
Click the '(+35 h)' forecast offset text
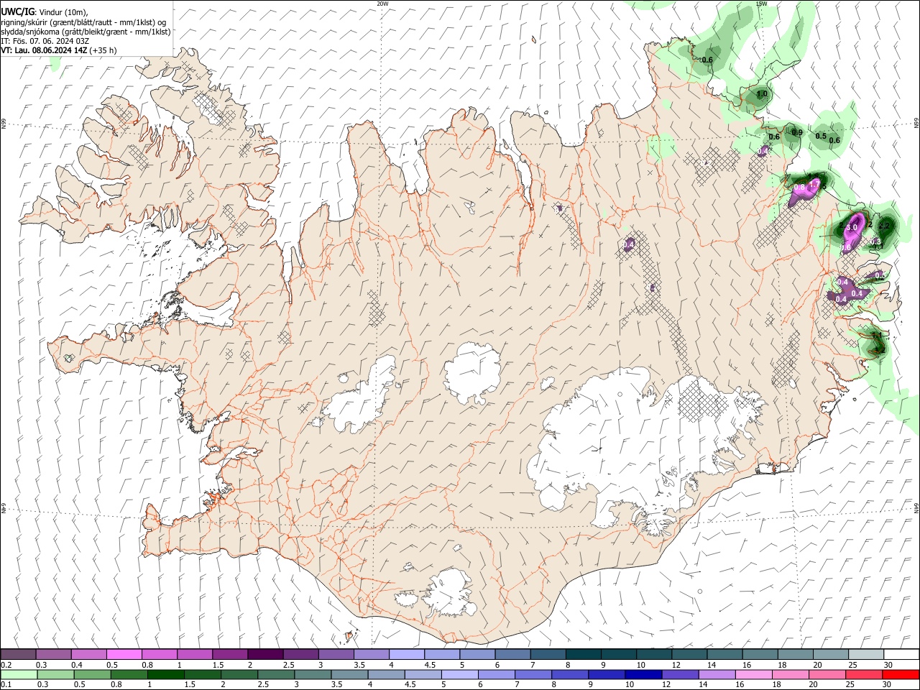103,50
